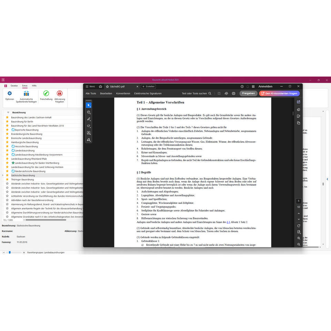Click the home icon in PDF viewer
331x331 pixels.
100,86
